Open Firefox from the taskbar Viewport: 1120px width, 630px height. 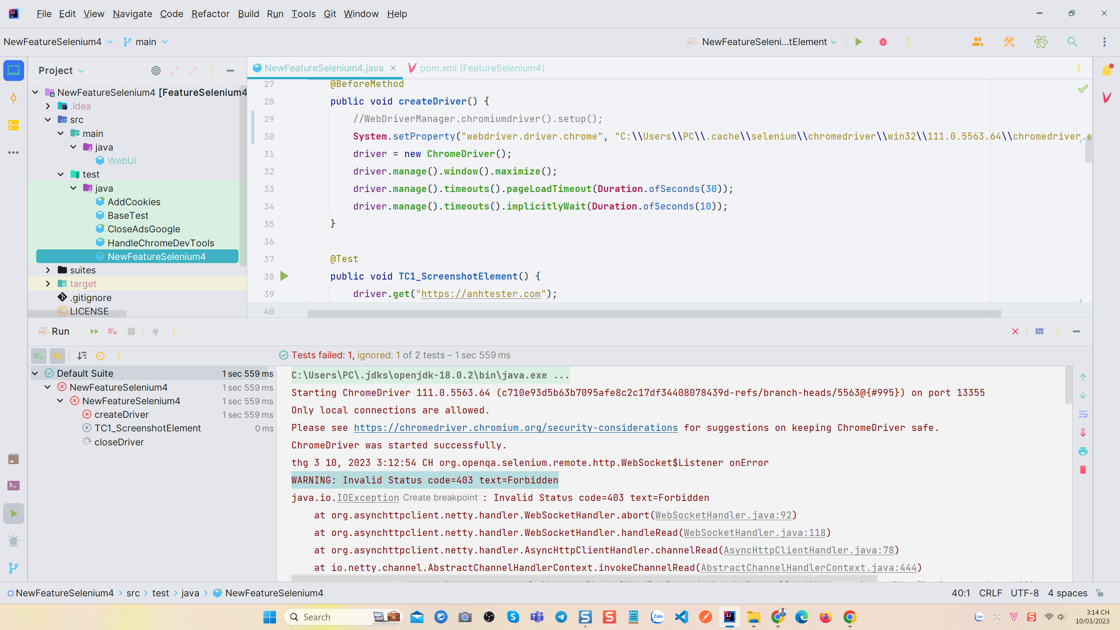826,617
